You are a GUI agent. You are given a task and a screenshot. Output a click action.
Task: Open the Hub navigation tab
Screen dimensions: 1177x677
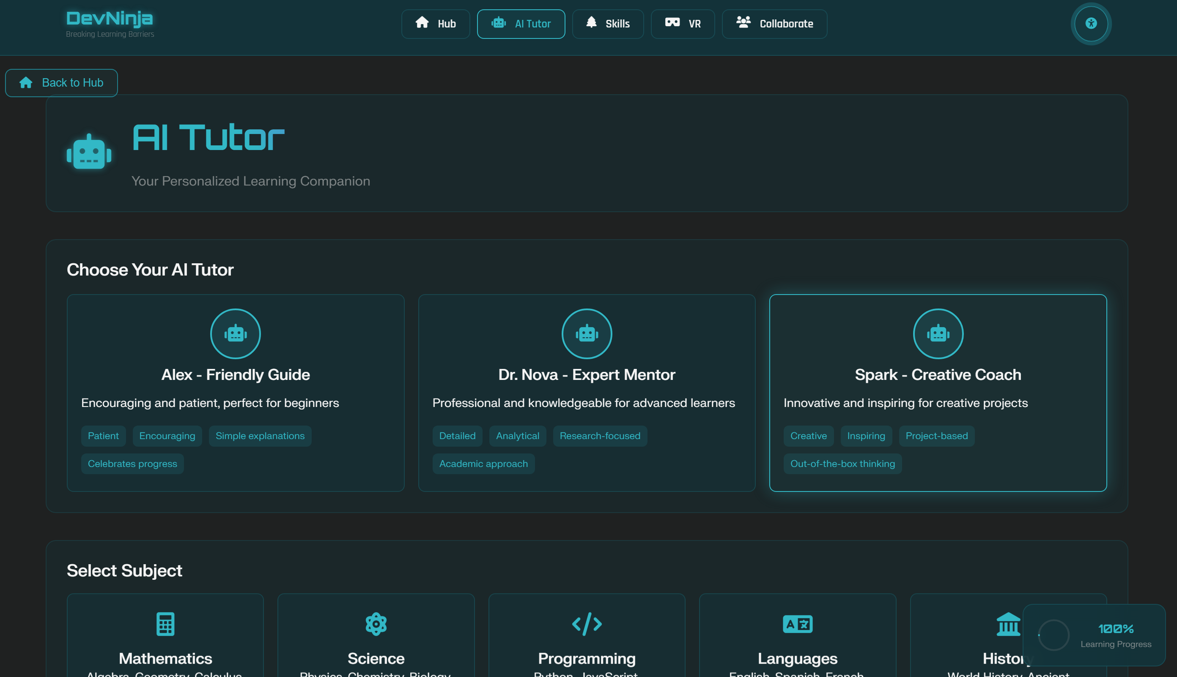click(x=436, y=24)
